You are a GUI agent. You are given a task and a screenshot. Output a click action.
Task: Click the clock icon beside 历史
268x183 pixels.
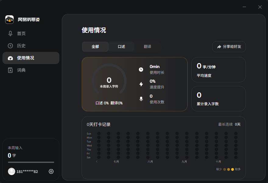[10, 46]
